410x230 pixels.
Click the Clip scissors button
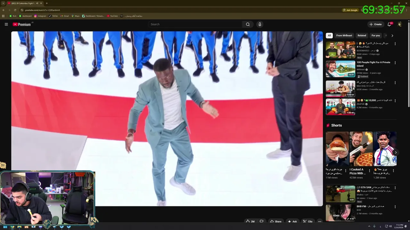[x=307, y=221]
